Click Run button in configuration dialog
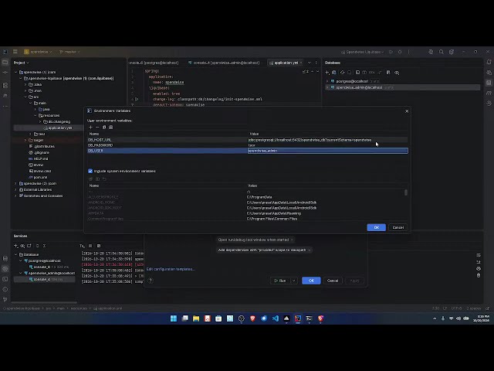The height and width of the screenshot is (371, 494). pyautogui.click(x=280, y=281)
